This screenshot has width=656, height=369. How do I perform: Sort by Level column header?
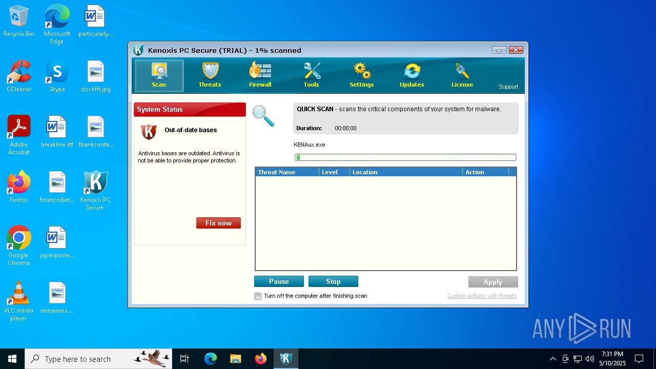point(334,172)
